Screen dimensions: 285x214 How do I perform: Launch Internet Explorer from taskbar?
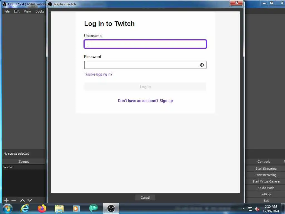(25, 208)
